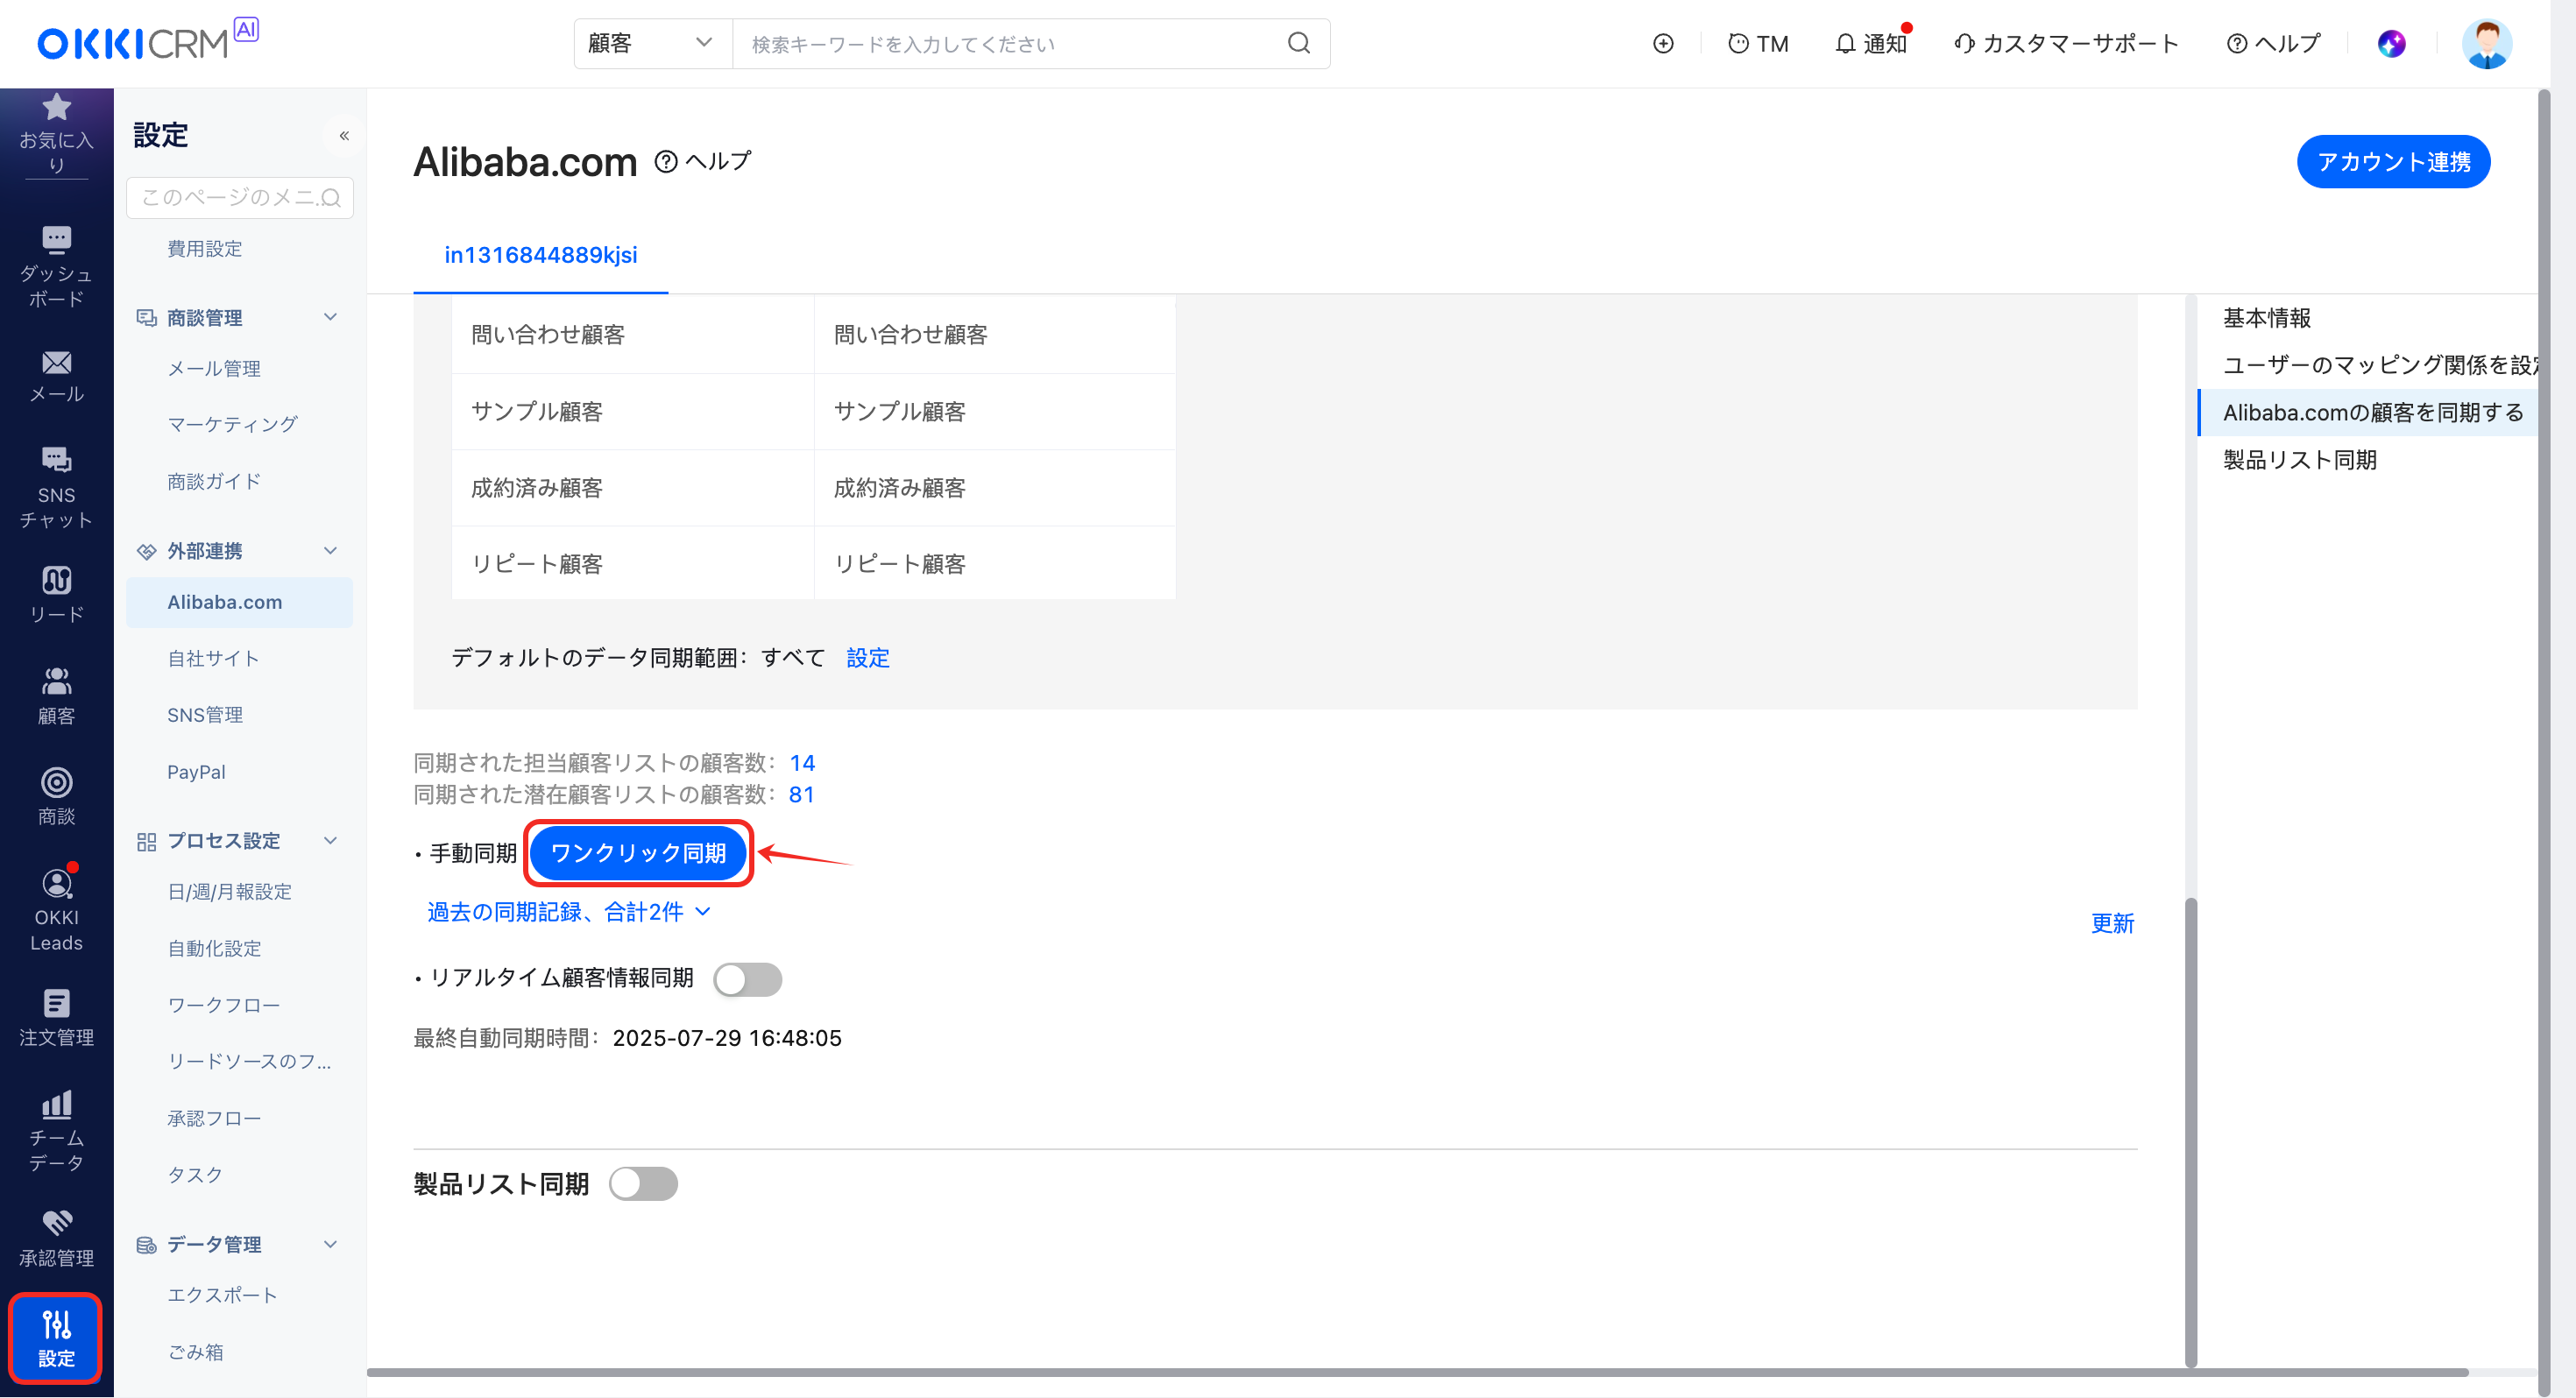Open エクスポート in settings menu
This screenshot has height=1398, width=2576.
[x=222, y=1295]
